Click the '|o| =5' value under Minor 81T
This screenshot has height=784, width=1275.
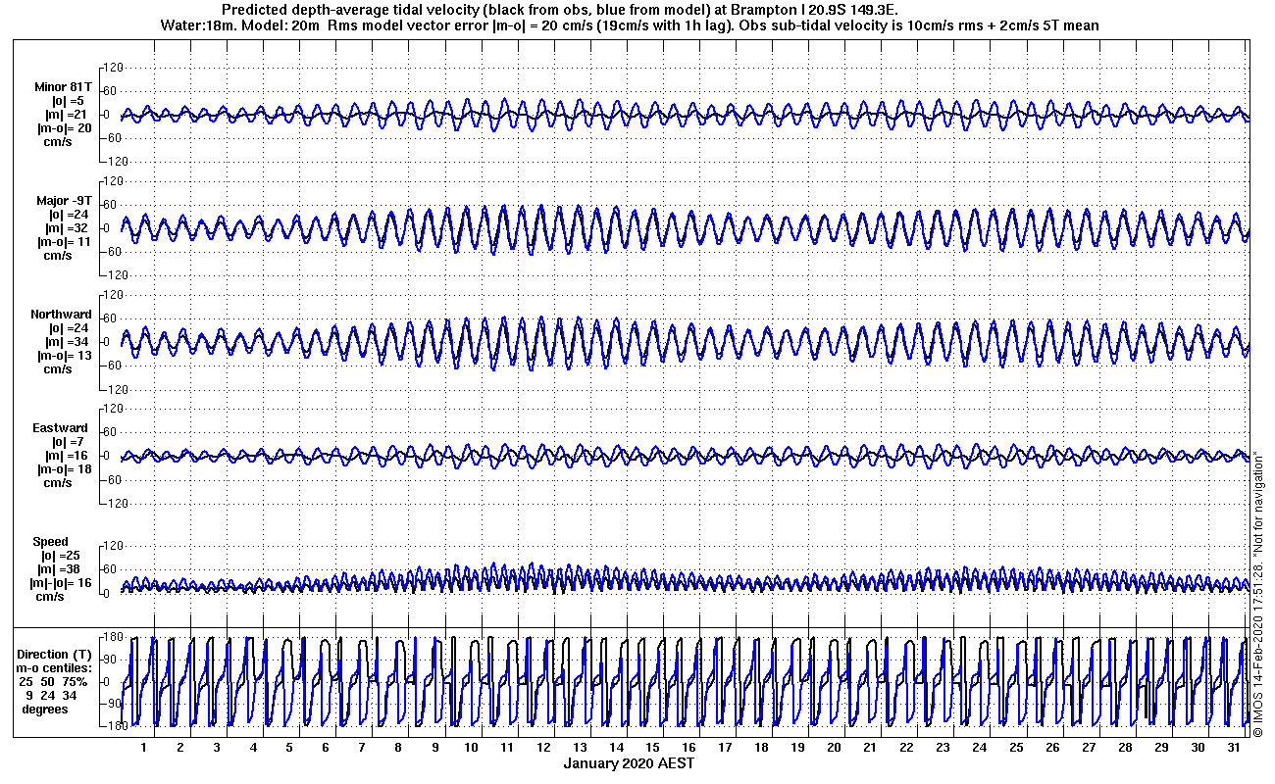69,100
